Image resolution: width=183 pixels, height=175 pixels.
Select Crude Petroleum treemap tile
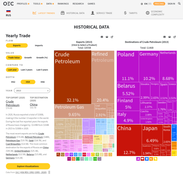(72, 77)
